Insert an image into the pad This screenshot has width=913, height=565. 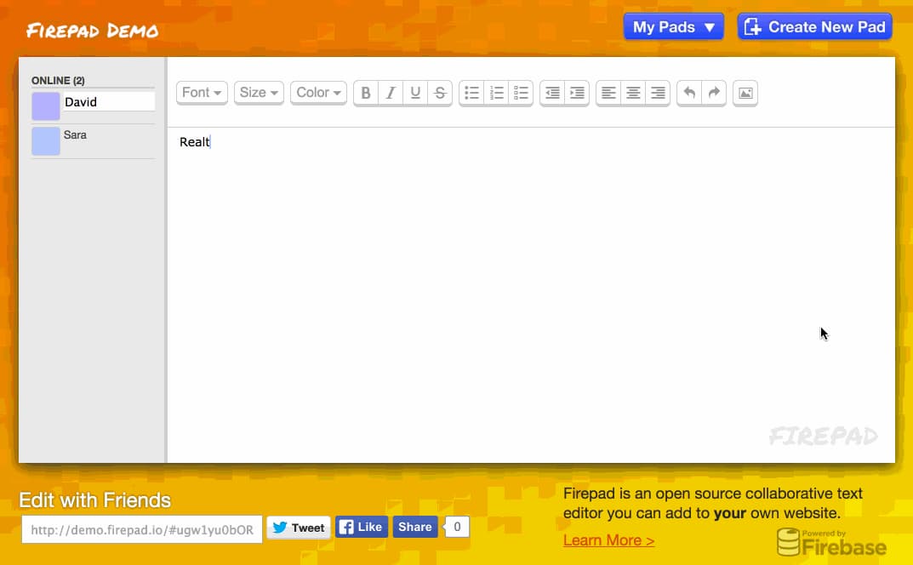745,93
